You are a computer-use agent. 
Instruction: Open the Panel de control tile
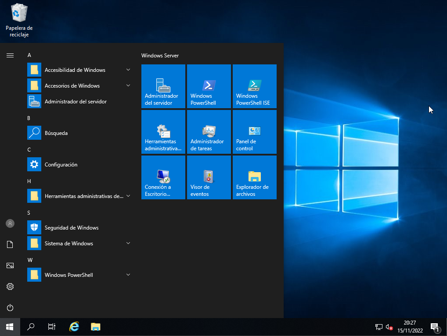254,132
